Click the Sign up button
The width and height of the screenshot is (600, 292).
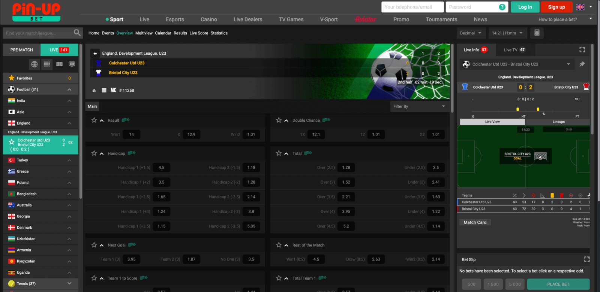[x=556, y=7]
